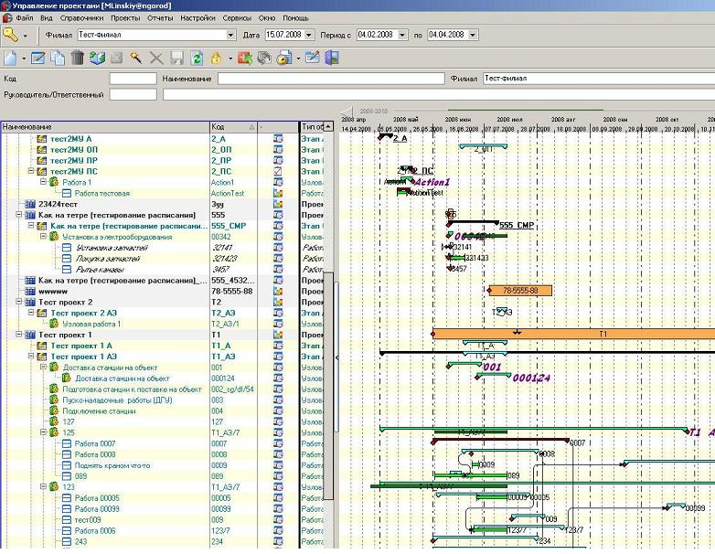Click the orange T1 Gantt bar
Image resolution: width=715 pixels, height=554 pixels.
(573, 334)
